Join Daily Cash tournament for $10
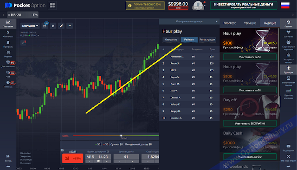The image size is (297, 170). pyautogui.click(x=250, y=157)
